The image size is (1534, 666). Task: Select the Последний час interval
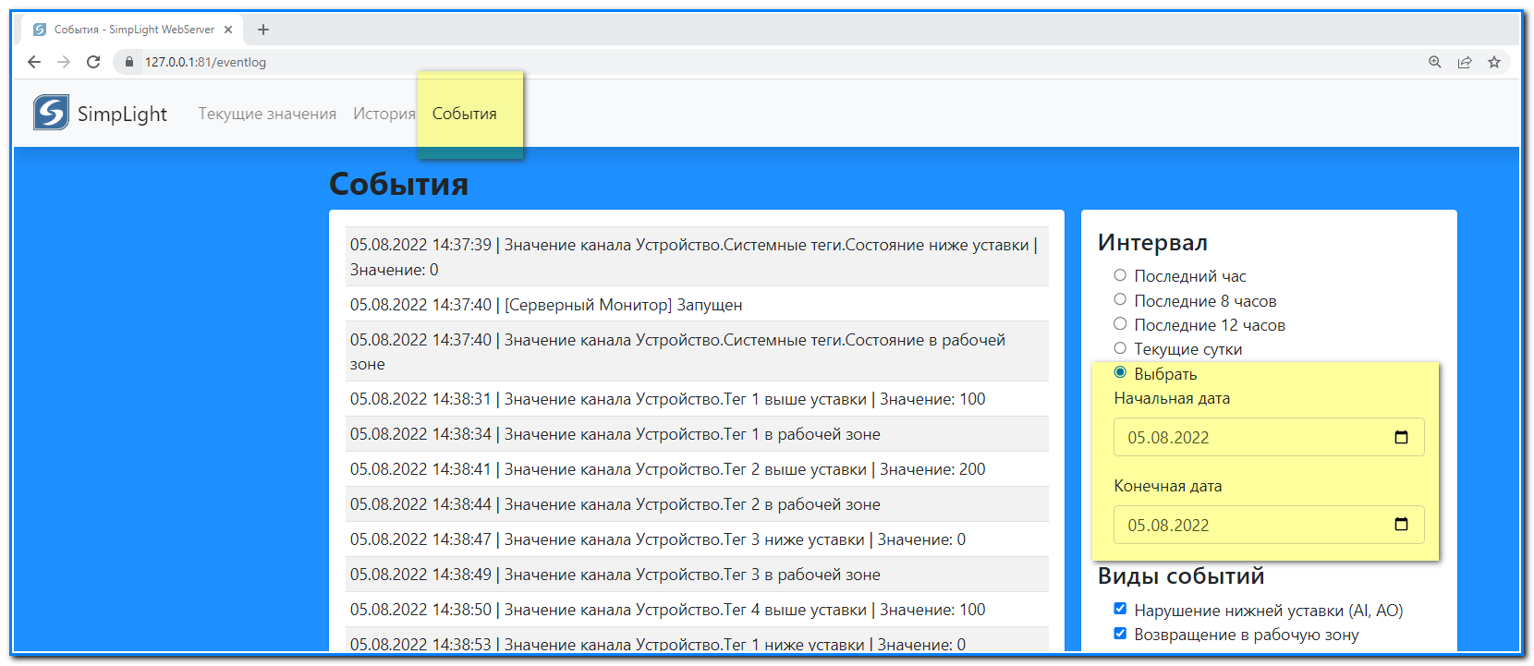point(1120,275)
